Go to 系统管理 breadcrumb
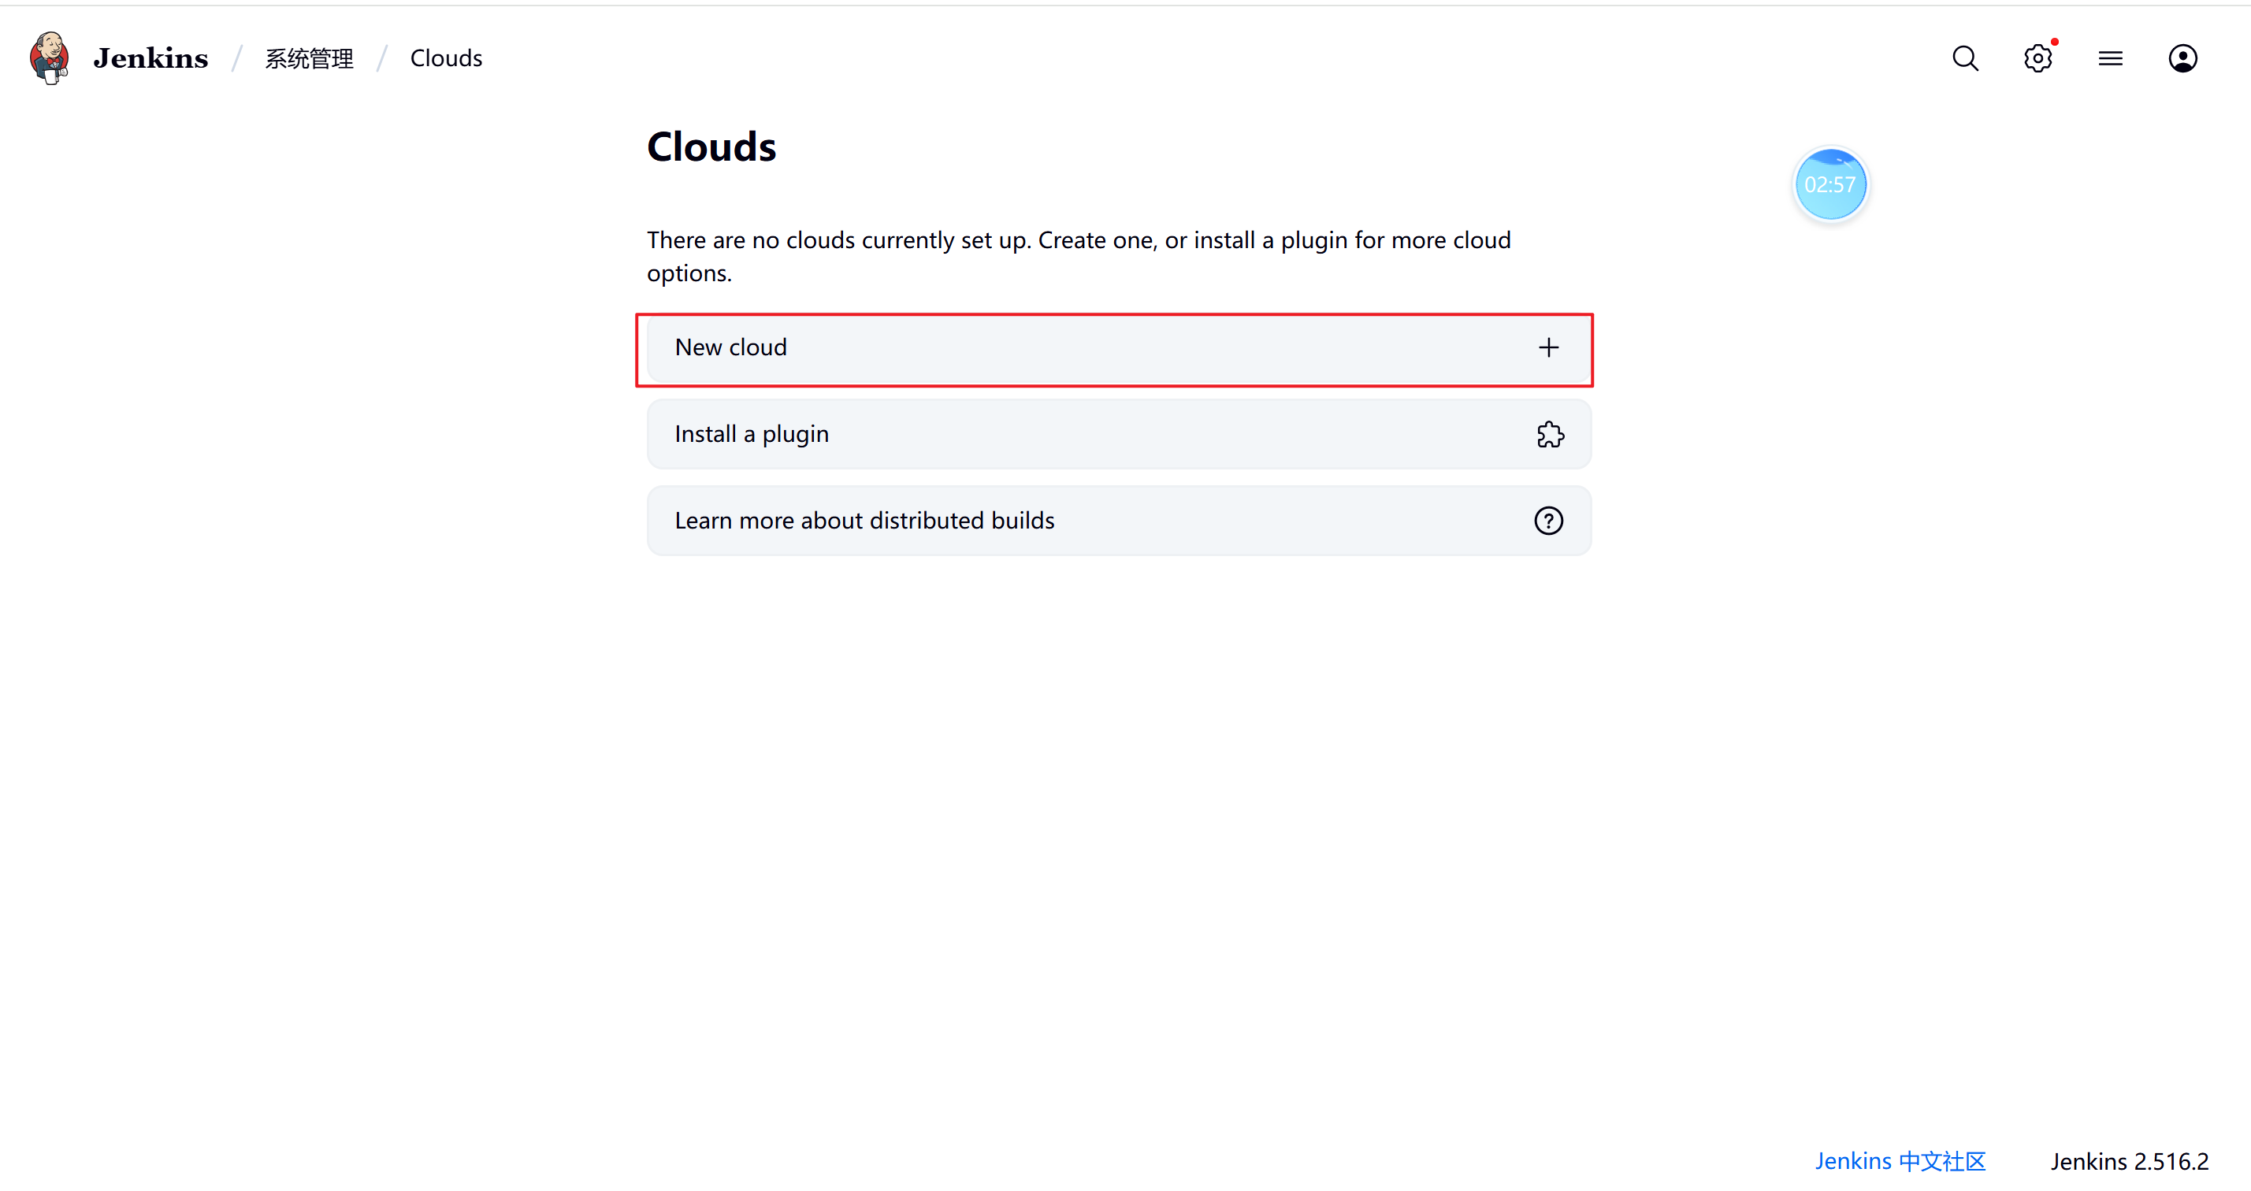 (310, 58)
